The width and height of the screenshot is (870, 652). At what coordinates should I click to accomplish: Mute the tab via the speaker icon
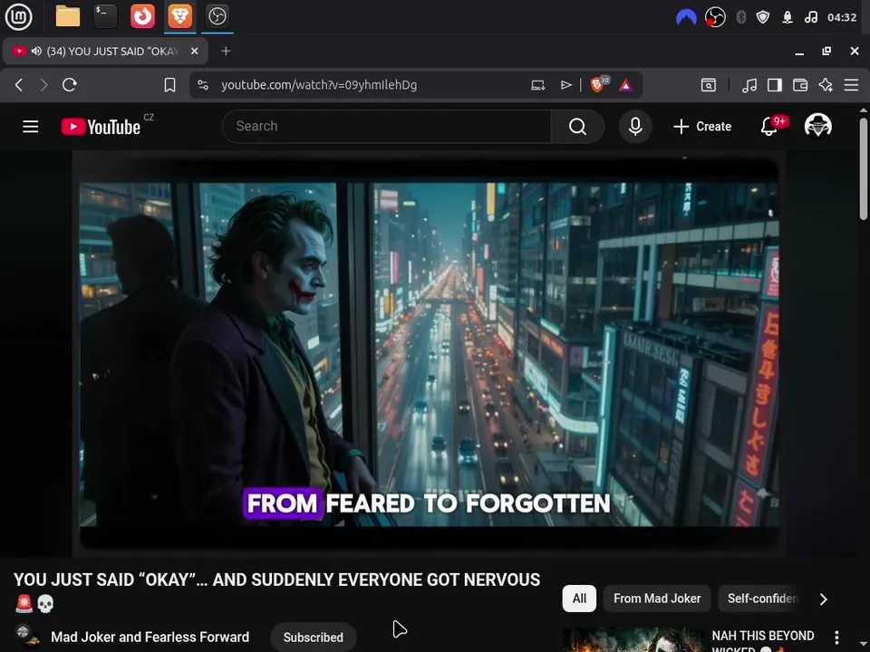[36, 51]
